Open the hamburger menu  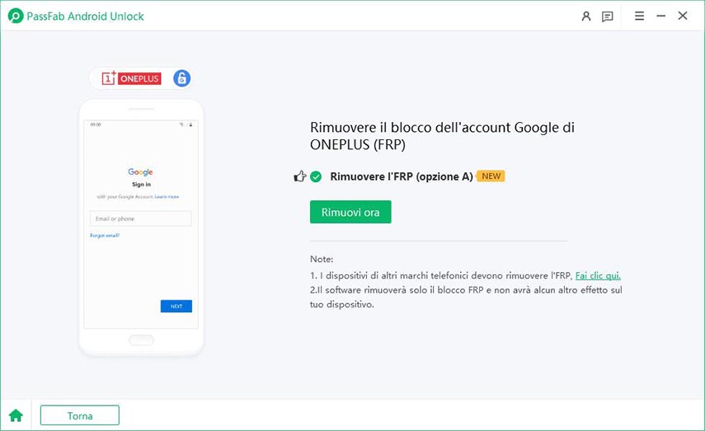[x=640, y=16]
